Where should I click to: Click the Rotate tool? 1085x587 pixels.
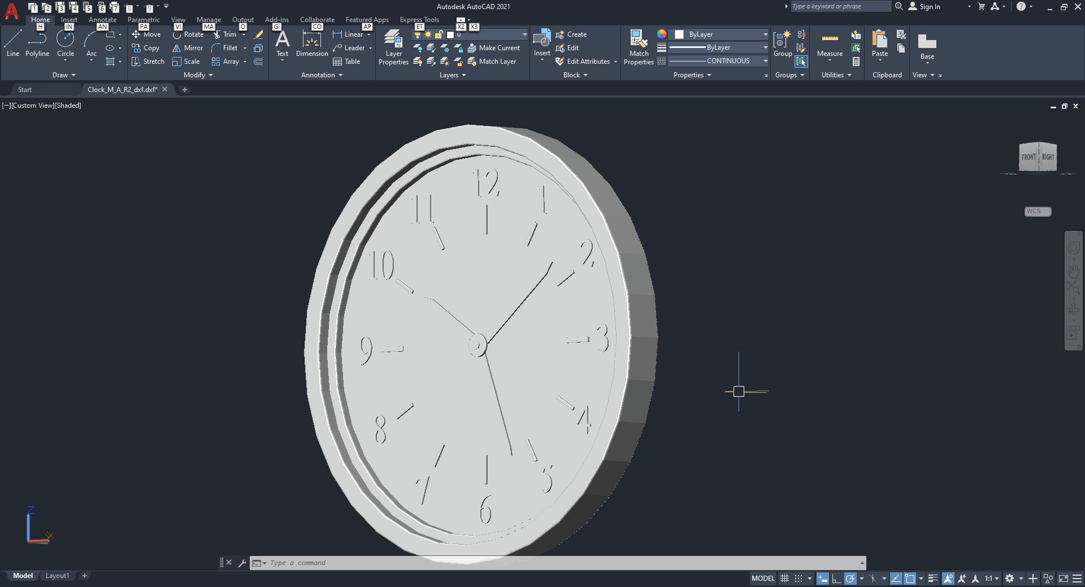tap(188, 34)
